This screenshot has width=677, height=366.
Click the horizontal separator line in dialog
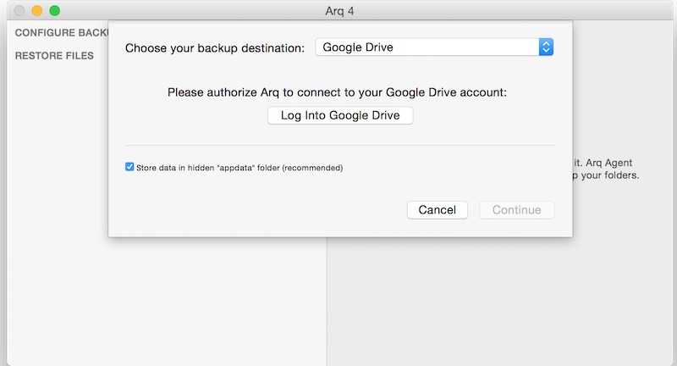pos(340,146)
